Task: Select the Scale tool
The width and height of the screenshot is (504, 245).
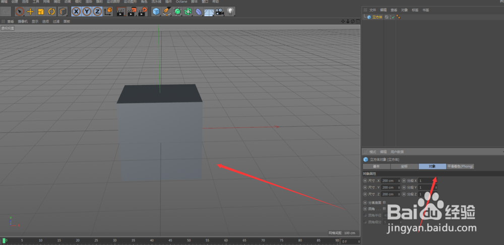Action: [41, 12]
